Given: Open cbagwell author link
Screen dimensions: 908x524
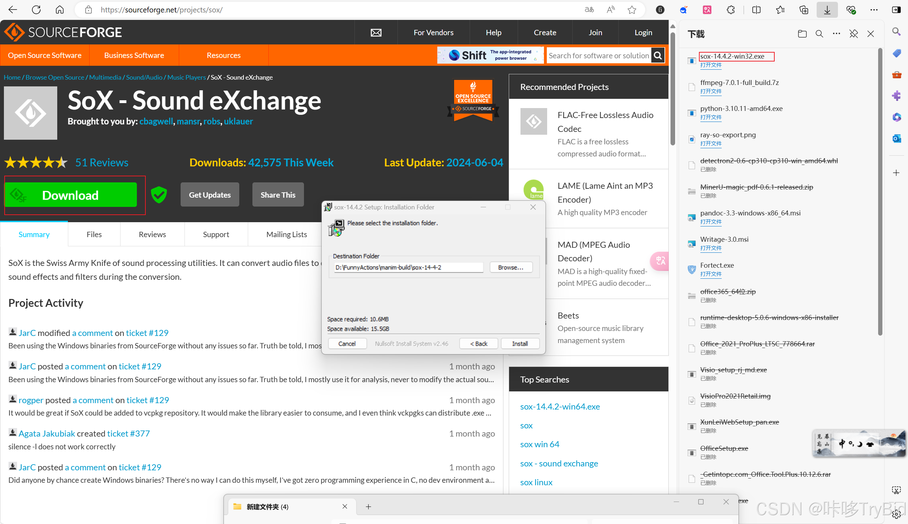Looking at the screenshot, I should point(156,121).
